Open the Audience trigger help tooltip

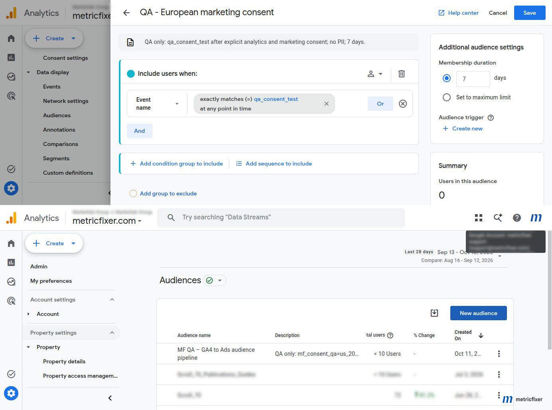tap(491, 118)
